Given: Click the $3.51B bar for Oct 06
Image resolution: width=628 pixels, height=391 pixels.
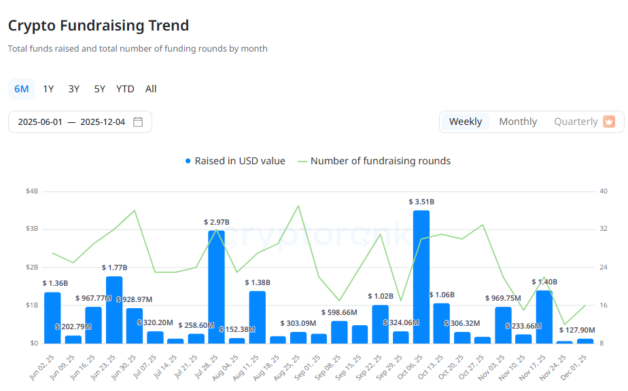Looking at the screenshot, I should tap(421, 277).
